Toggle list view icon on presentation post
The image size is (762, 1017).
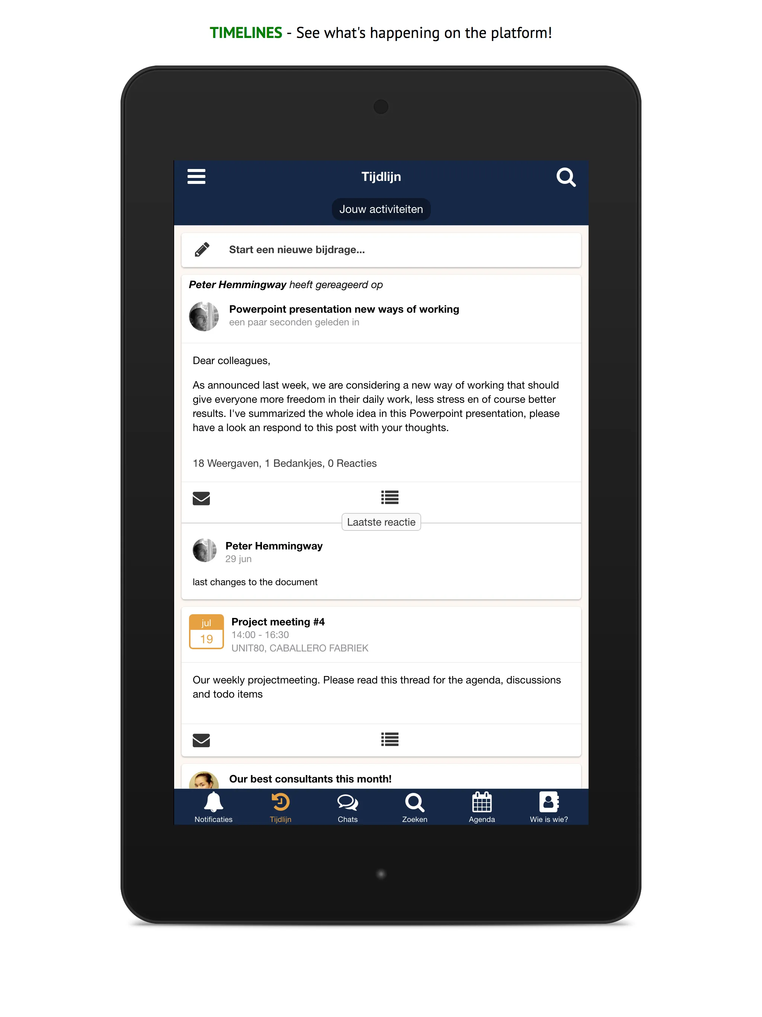pos(390,497)
